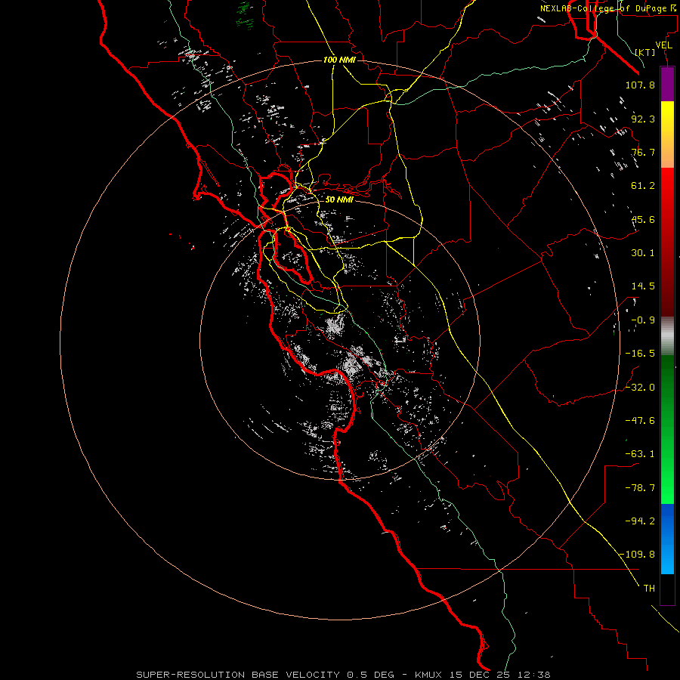Select the -78.7 velocity scale value
The image size is (680, 680).
[640, 488]
